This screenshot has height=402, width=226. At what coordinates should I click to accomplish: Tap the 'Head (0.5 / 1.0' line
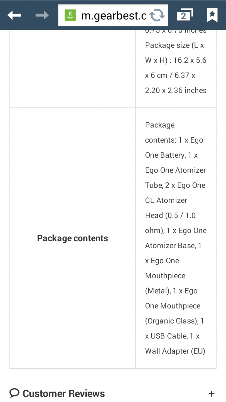pyautogui.click(x=170, y=215)
